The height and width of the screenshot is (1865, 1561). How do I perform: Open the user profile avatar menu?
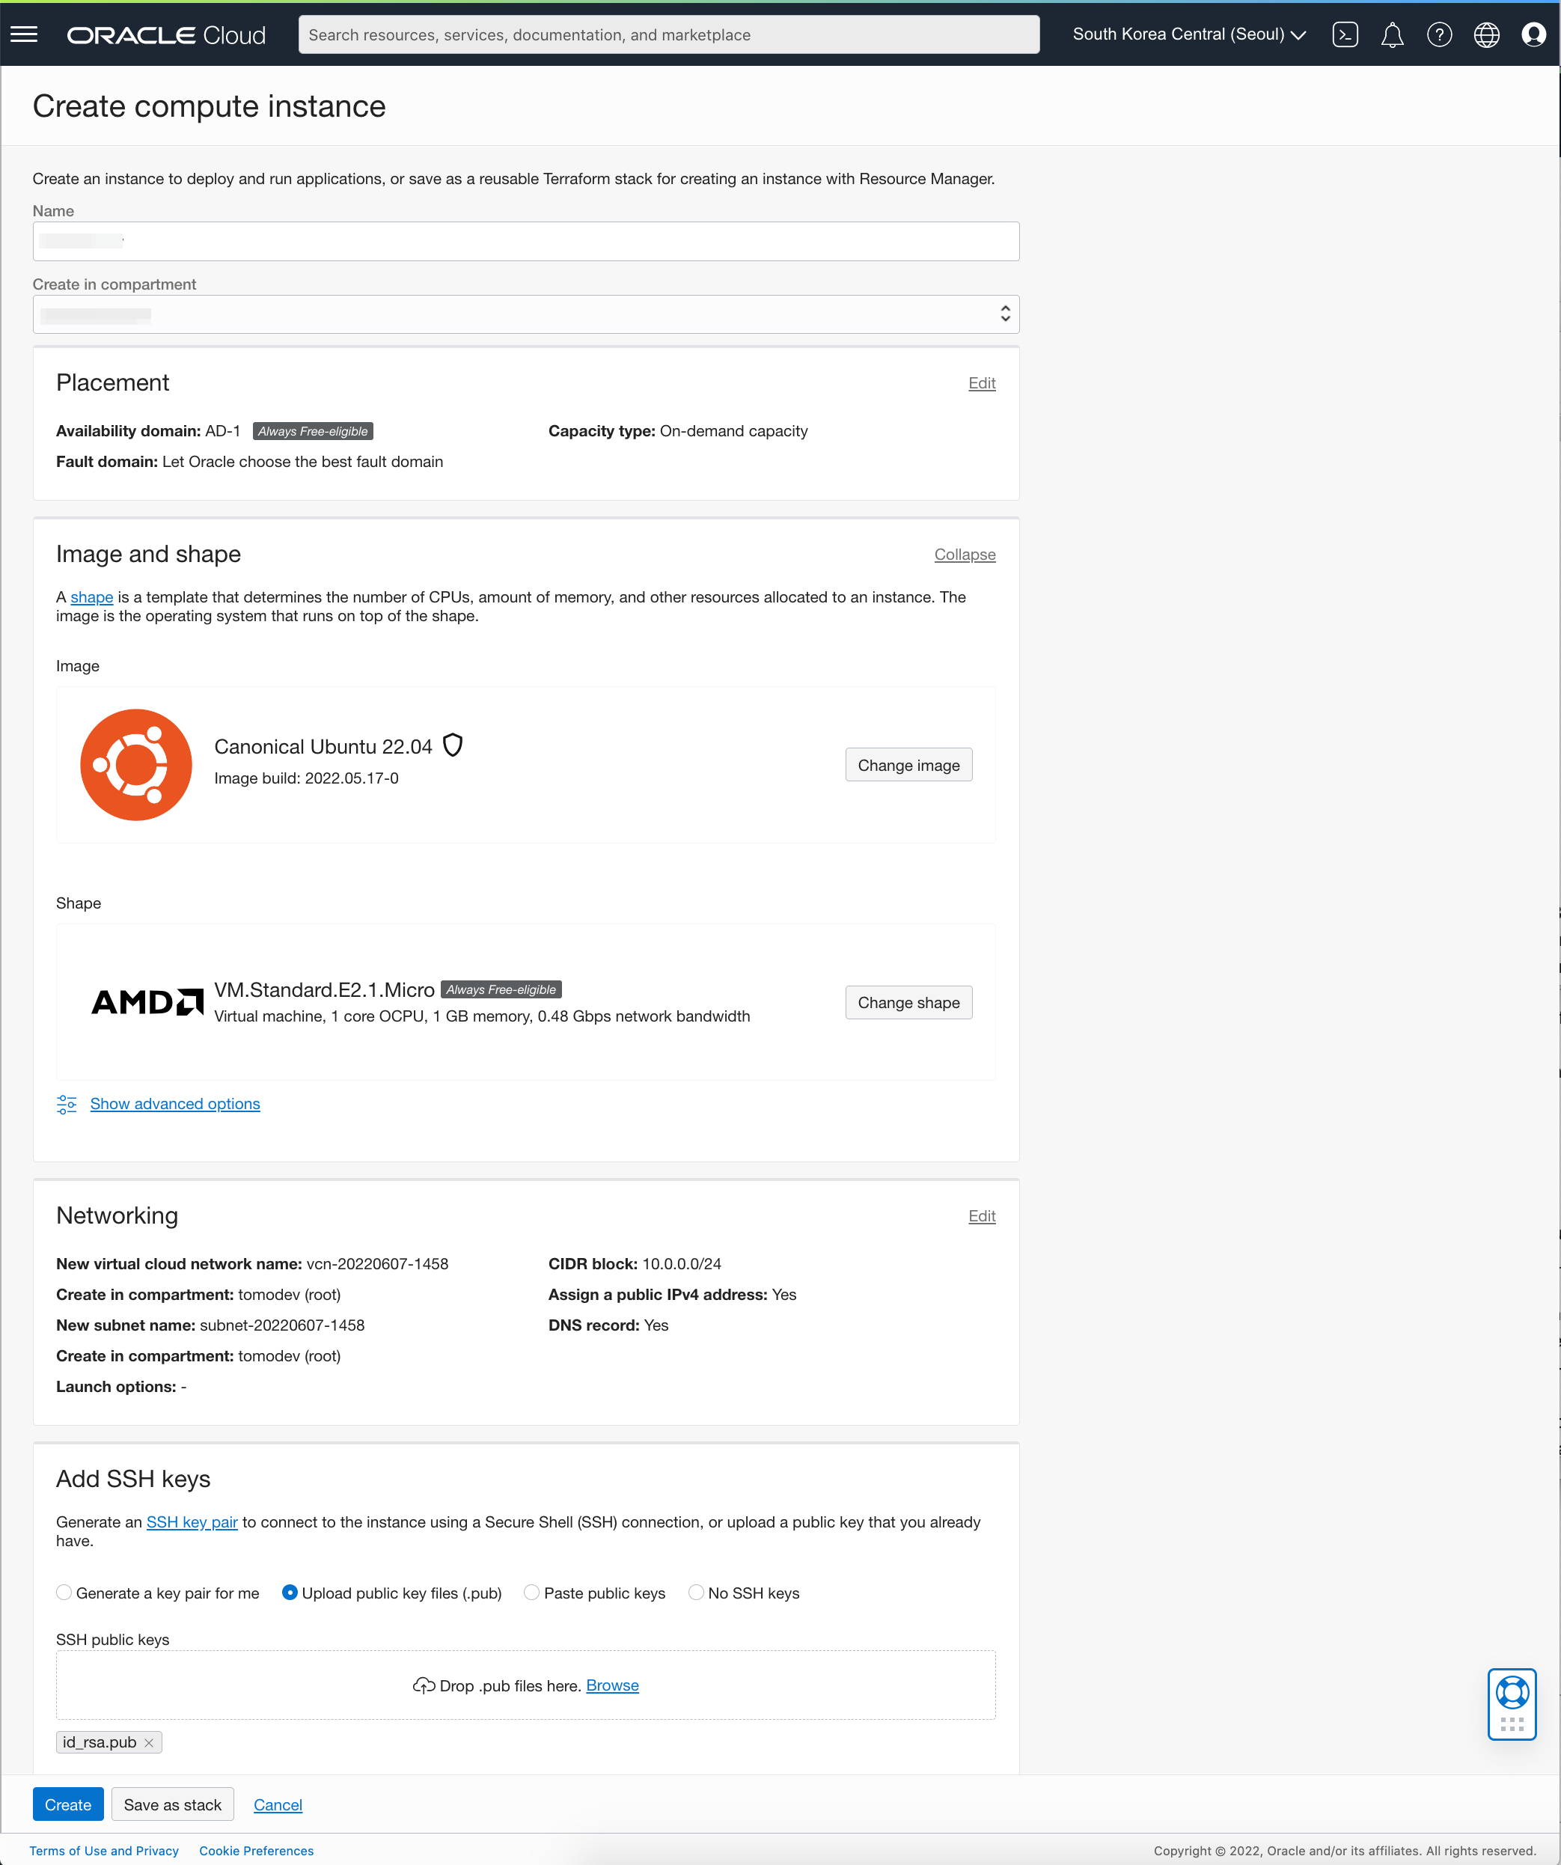point(1533,34)
